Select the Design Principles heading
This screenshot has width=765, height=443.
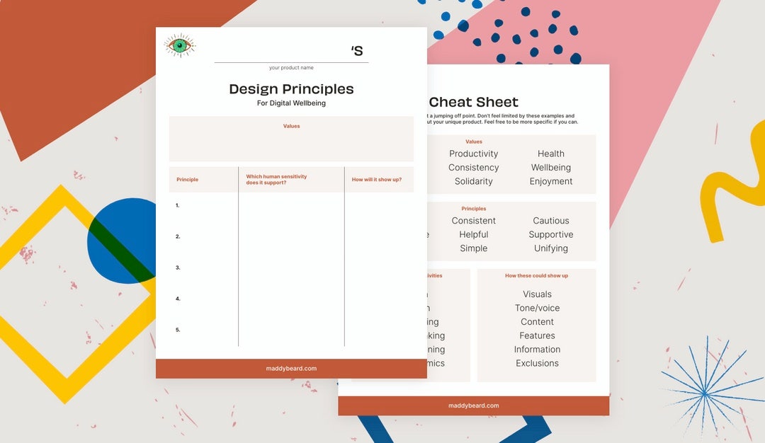coord(291,89)
